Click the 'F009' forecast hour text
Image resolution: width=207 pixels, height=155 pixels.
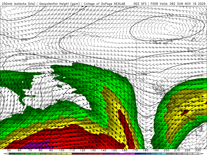pos(154,4)
